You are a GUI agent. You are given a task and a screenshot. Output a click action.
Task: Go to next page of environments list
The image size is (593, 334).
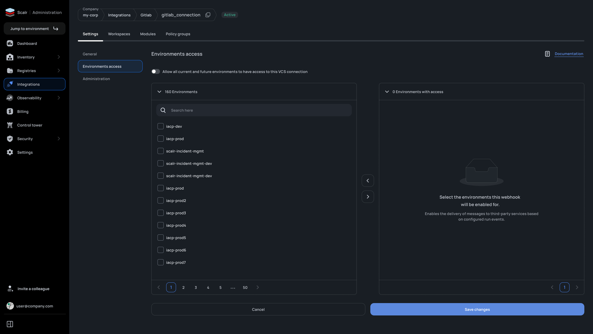point(258,287)
